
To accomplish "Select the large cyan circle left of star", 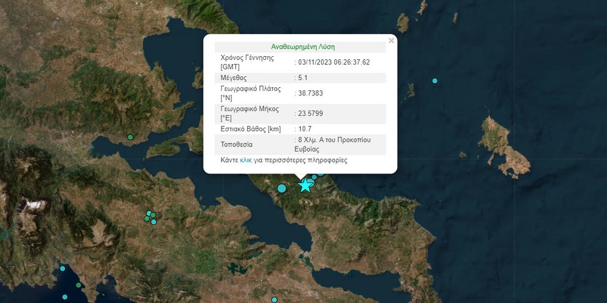I will pyautogui.click(x=282, y=188).
